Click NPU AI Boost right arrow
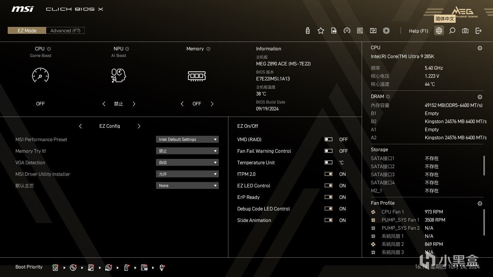The width and height of the screenshot is (493, 277). pyautogui.click(x=134, y=104)
